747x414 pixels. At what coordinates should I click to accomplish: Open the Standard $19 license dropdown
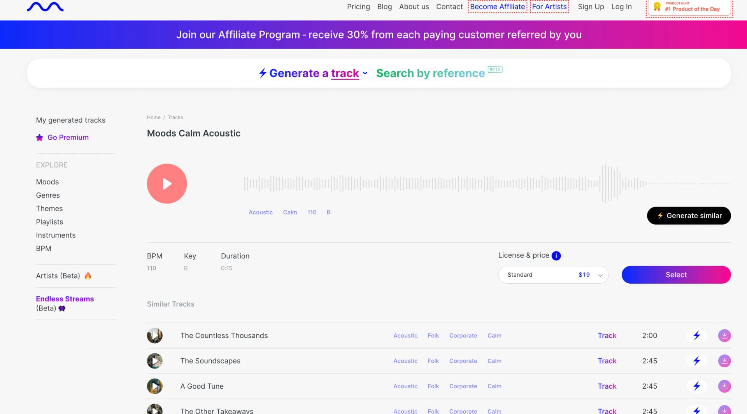(x=553, y=275)
